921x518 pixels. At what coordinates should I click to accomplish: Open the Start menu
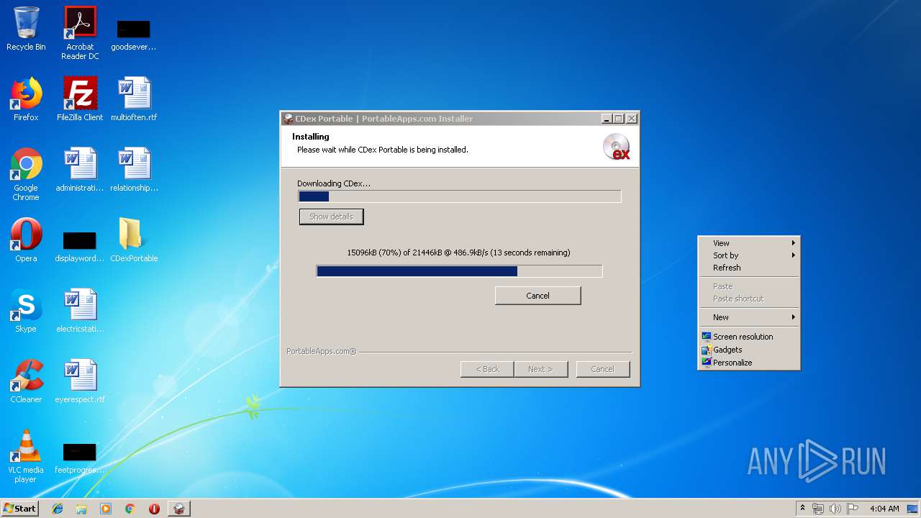pos(19,509)
